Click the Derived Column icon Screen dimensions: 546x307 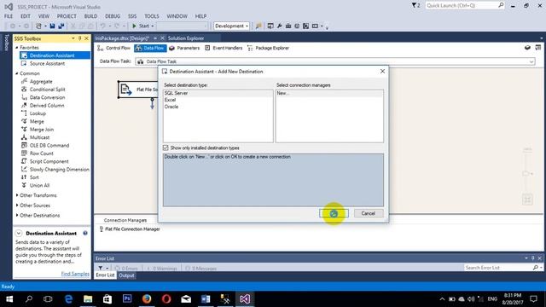pos(24,106)
